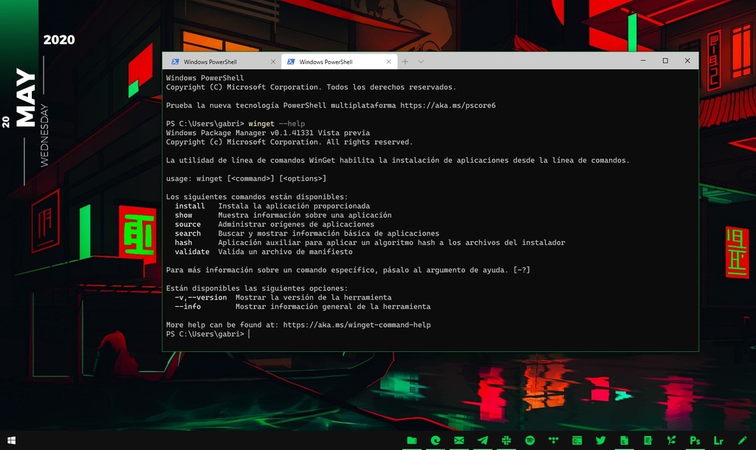Open the browser from the taskbar
Image resolution: width=756 pixels, height=450 pixels.
(436, 439)
